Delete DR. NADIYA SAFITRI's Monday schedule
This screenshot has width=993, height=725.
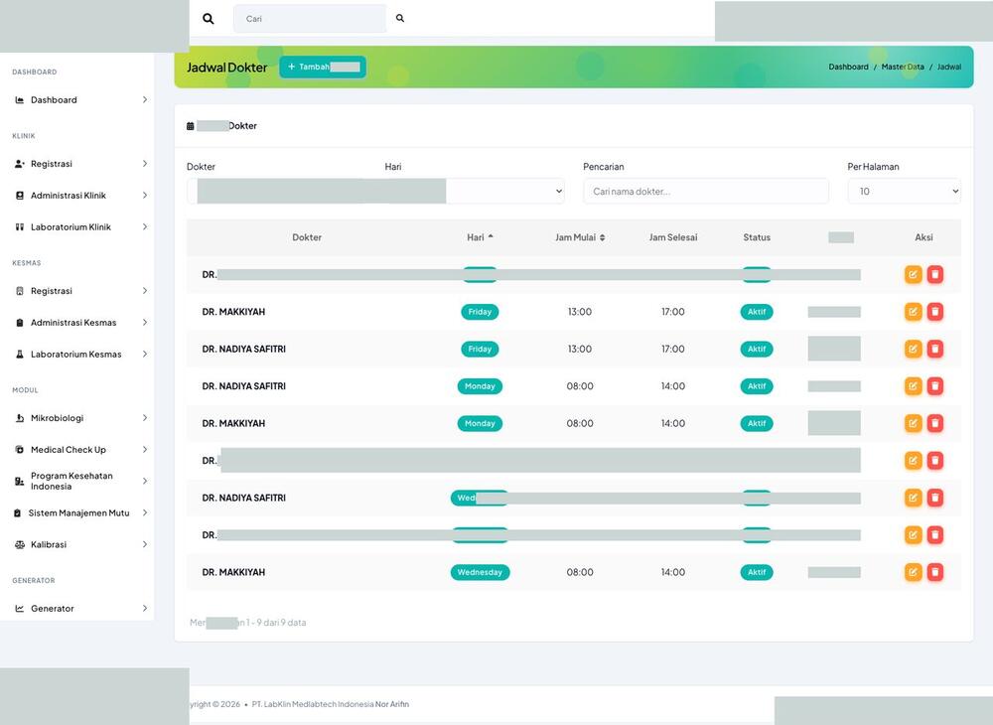pyautogui.click(x=934, y=386)
